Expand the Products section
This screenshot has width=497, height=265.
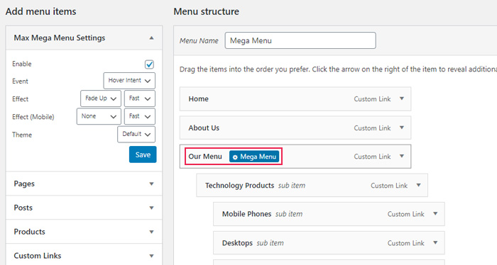[x=84, y=232]
